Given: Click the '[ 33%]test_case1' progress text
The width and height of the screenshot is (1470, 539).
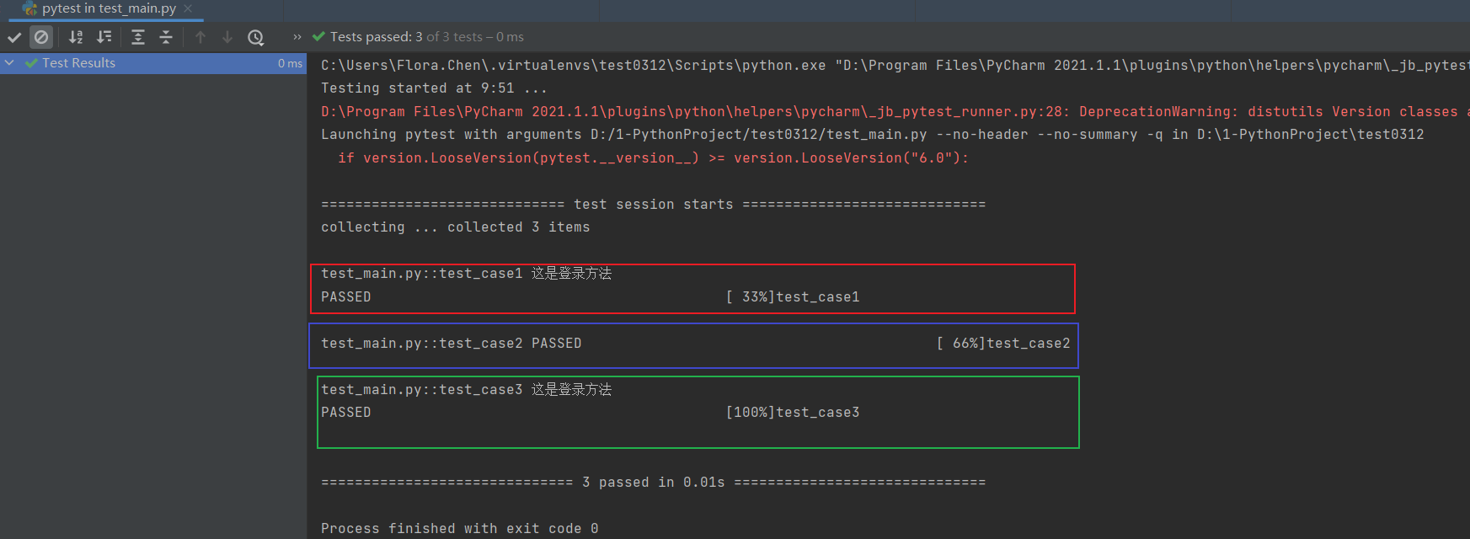Looking at the screenshot, I should (793, 297).
